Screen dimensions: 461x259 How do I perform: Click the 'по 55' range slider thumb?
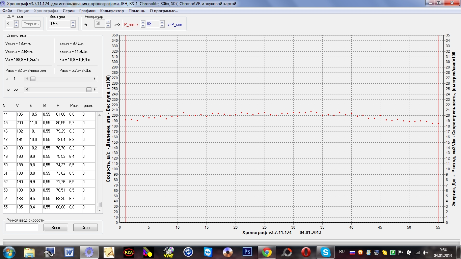click(x=89, y=90)
